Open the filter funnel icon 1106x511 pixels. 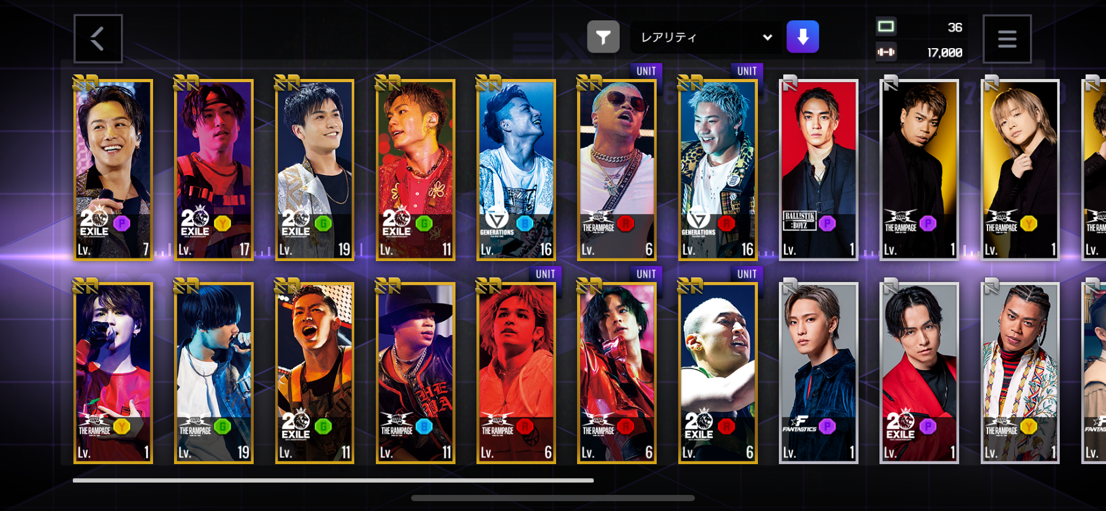coord(603,37)
